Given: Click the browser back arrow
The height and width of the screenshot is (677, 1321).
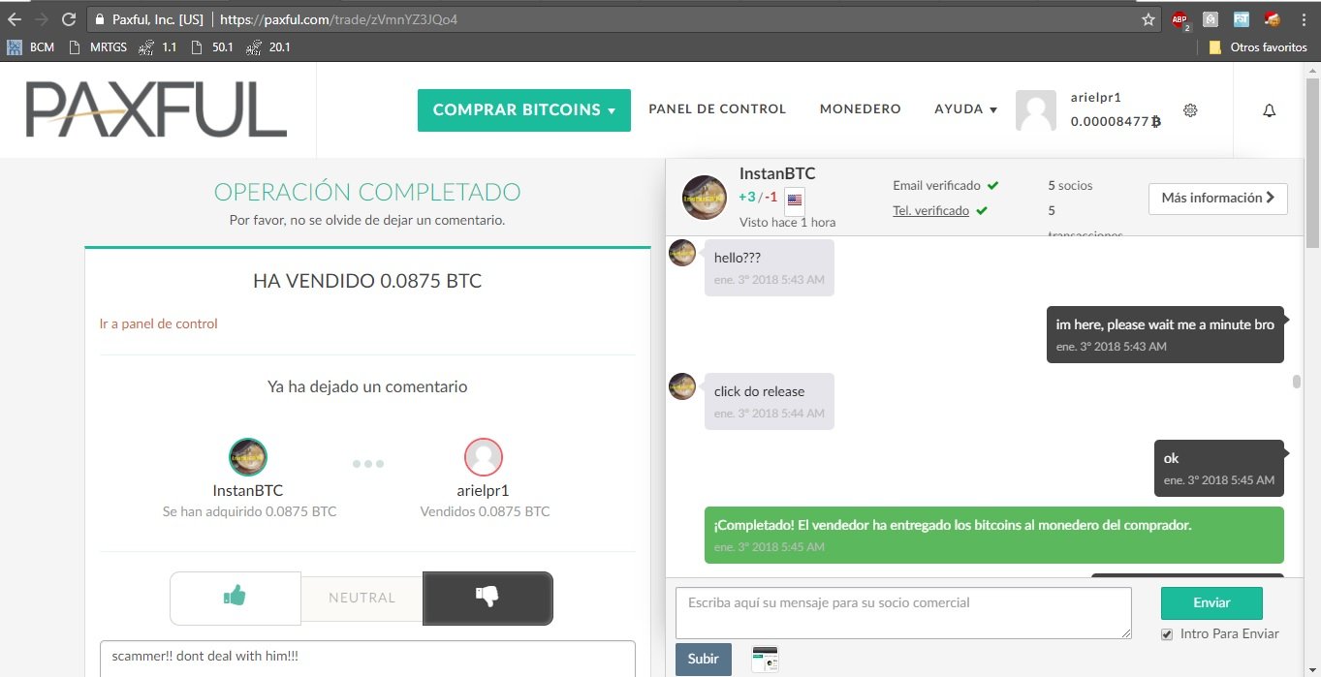Looking at the screenshot, I should point(14,18).
